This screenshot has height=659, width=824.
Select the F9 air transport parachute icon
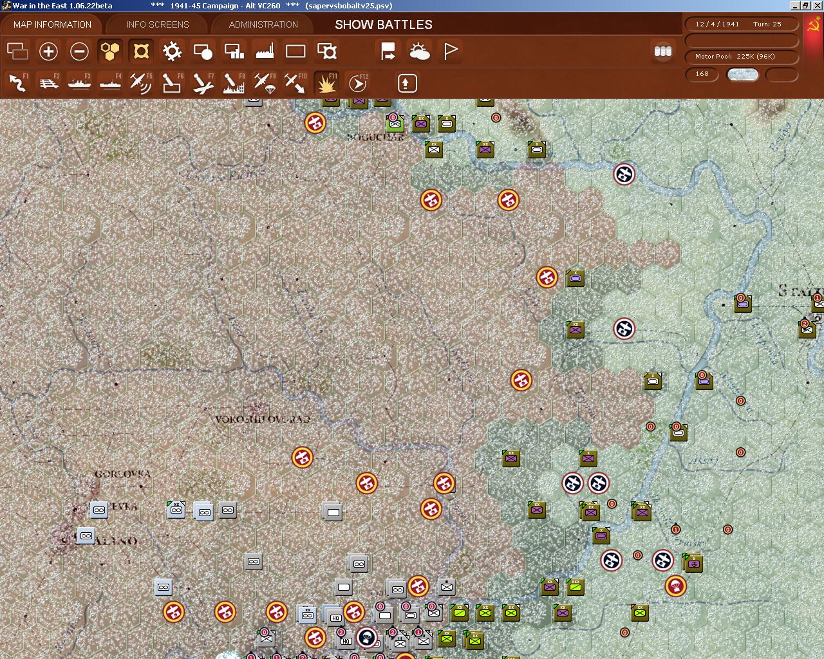point(265,84)
